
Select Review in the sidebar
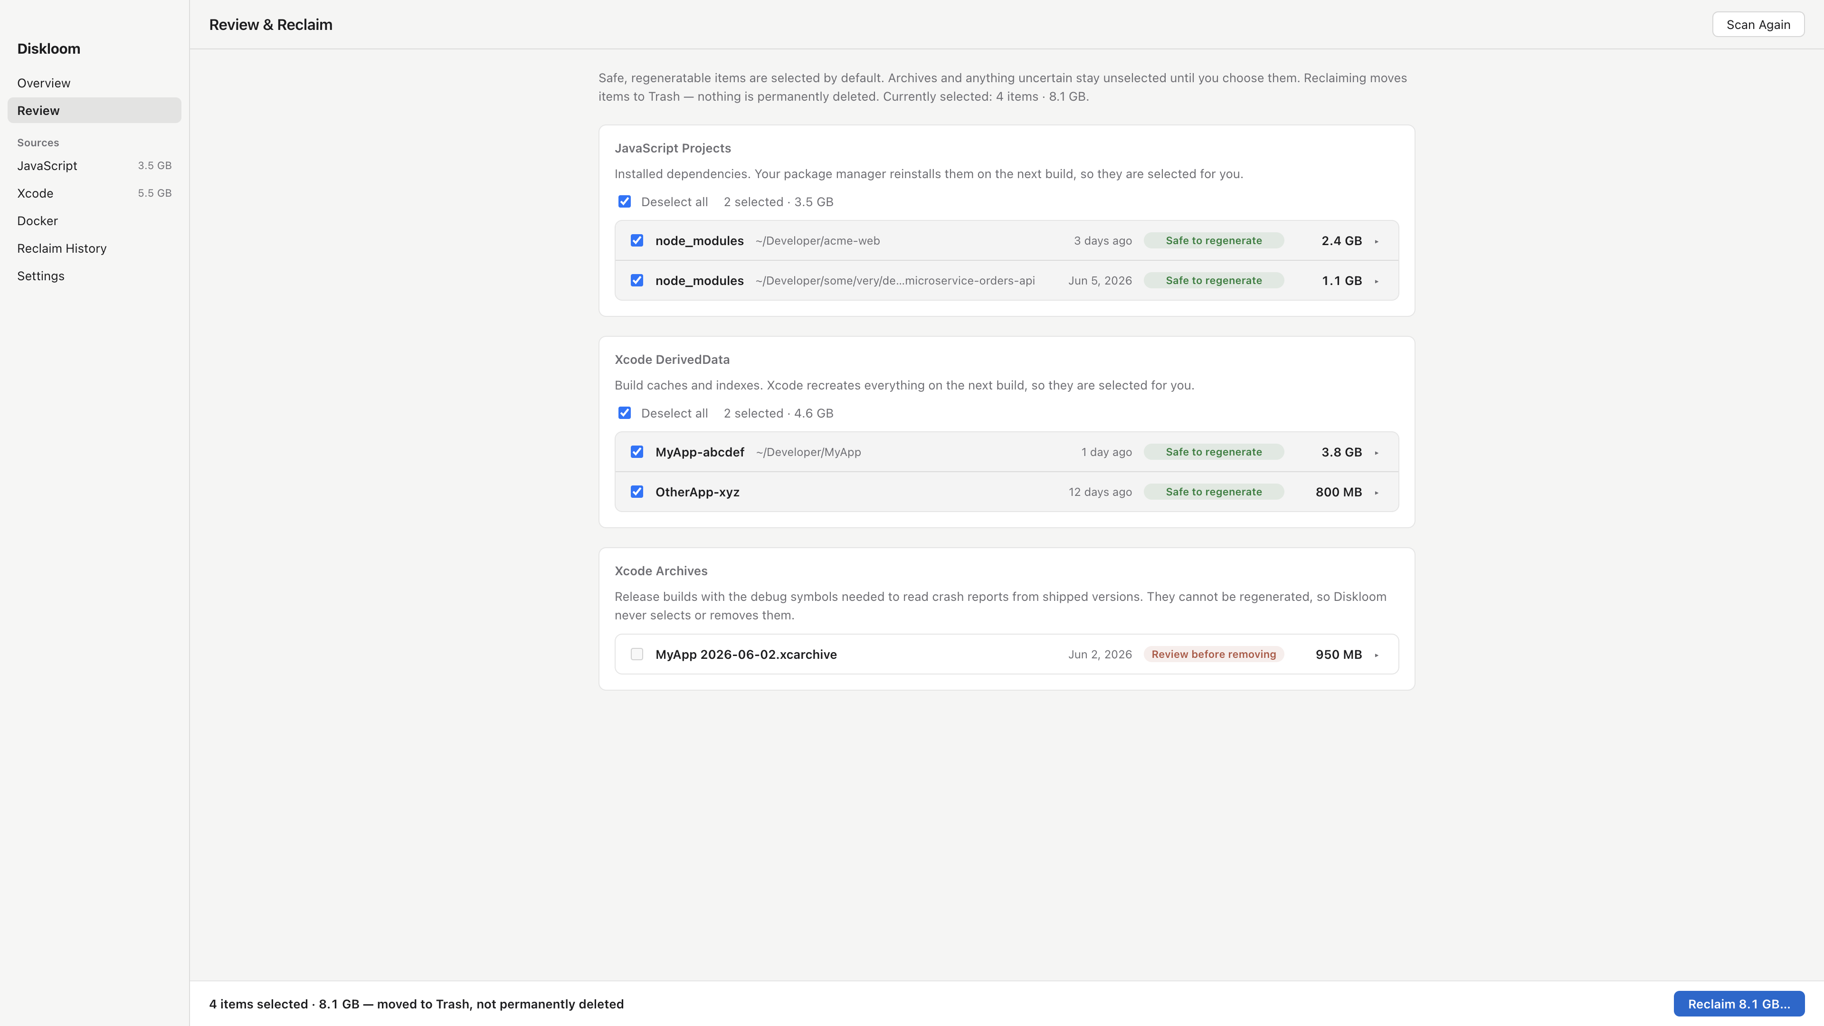pos(94,111)
